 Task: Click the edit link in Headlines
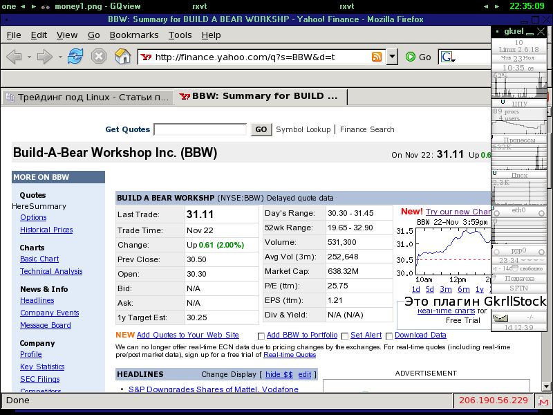(x=305, y=374)
